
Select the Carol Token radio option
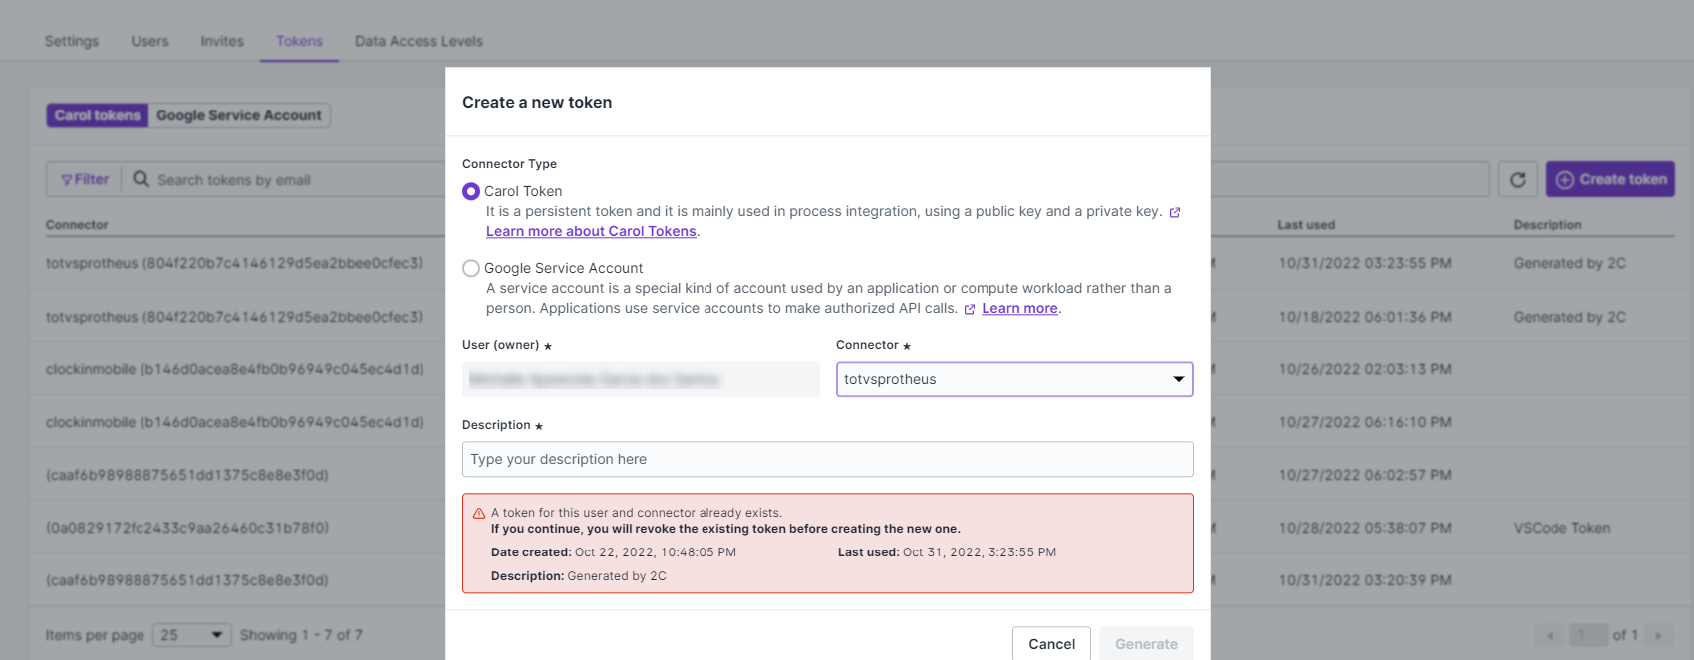471,191
